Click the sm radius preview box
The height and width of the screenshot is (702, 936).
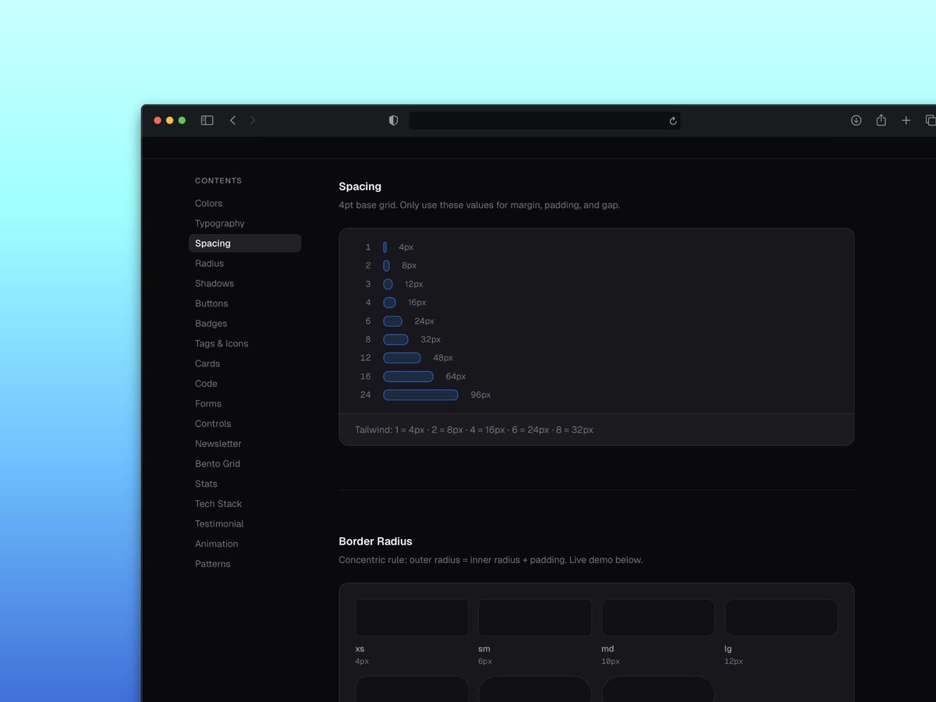click(x=535, y=618)
